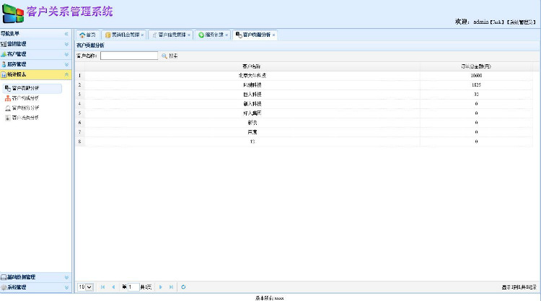Jump to the last page in pagination
The height and width of the screenshot is (301, 541).
point(171,287)
